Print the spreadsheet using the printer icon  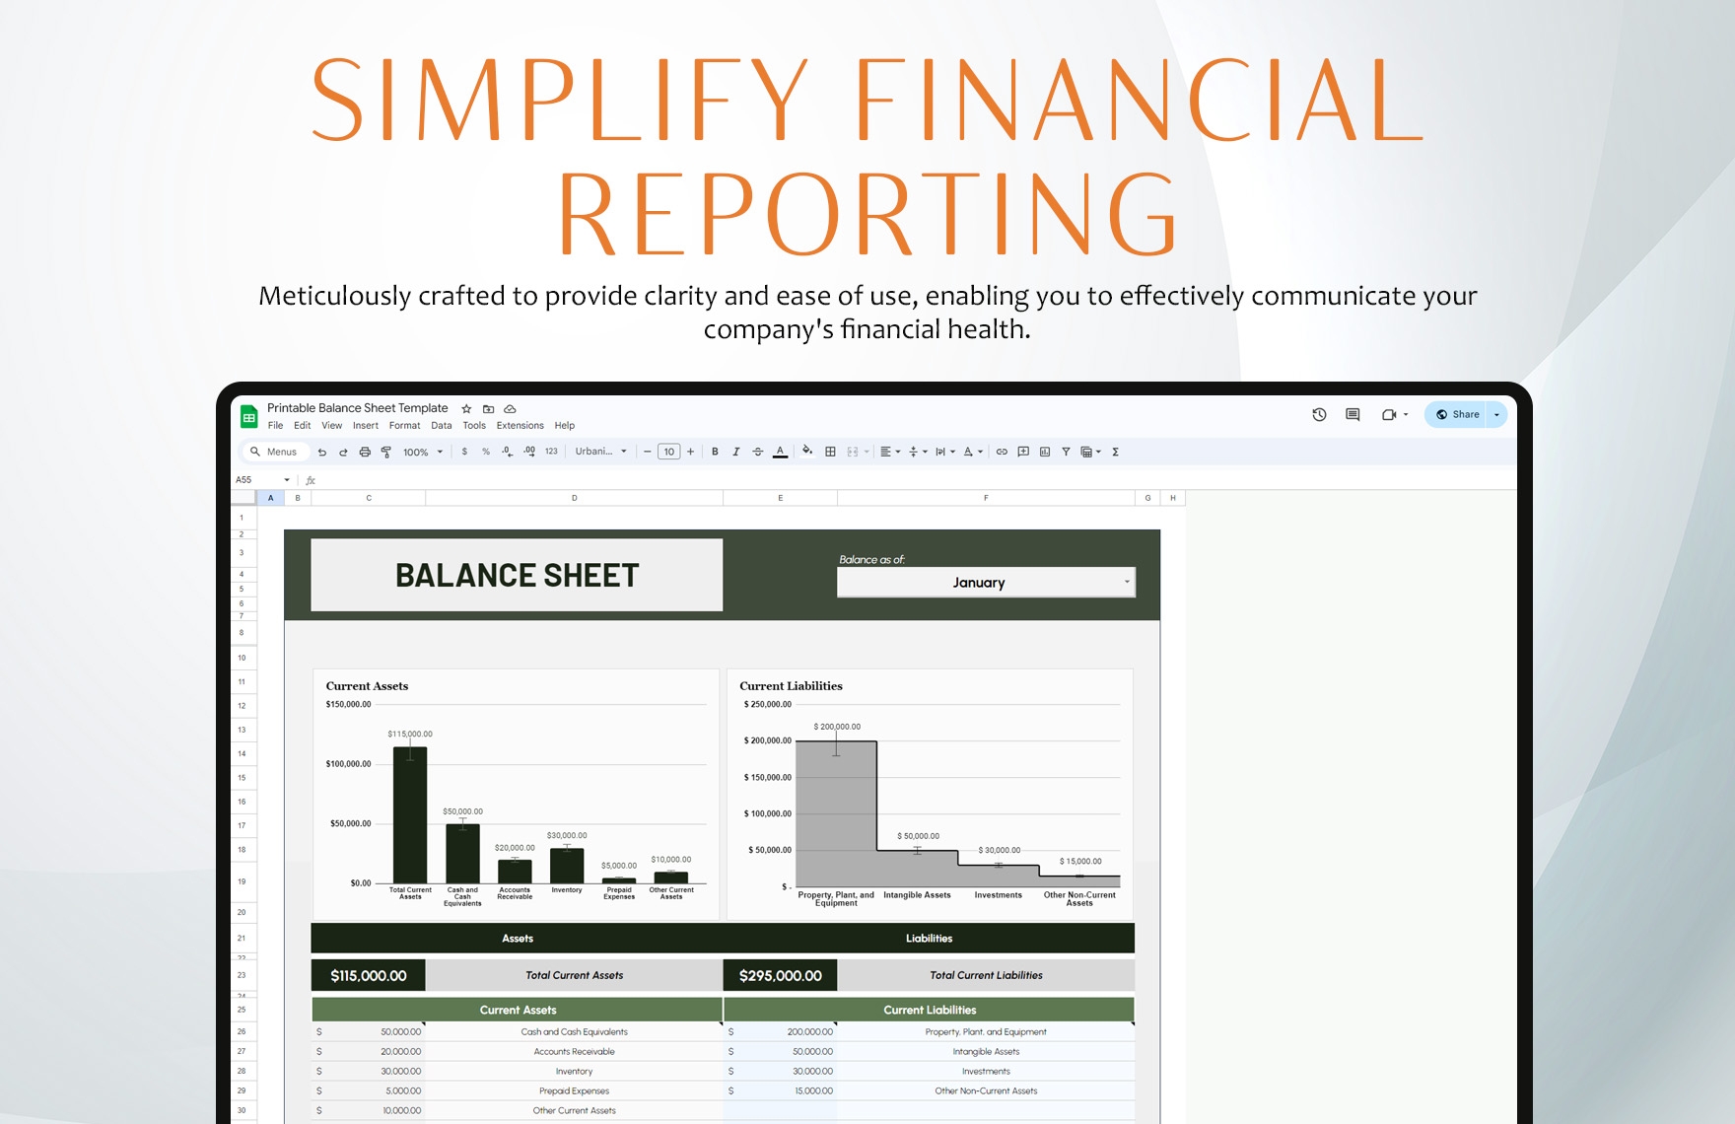coord(365,452)
